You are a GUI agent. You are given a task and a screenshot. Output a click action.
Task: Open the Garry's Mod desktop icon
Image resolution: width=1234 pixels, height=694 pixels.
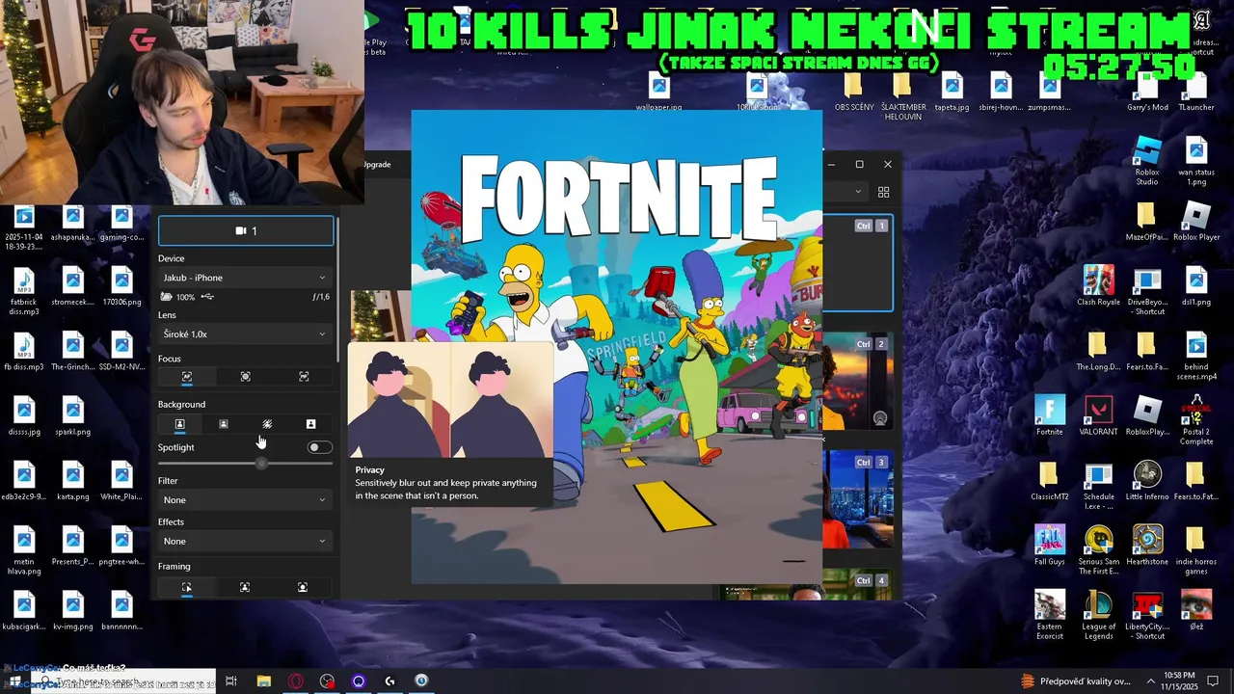tap(1147, 92)
